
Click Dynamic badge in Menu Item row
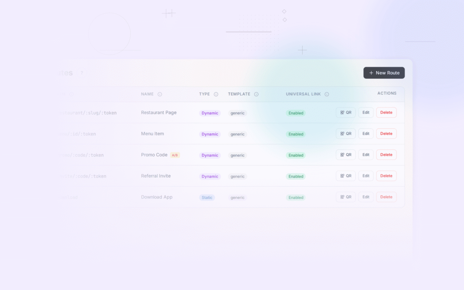pos(210,134)
